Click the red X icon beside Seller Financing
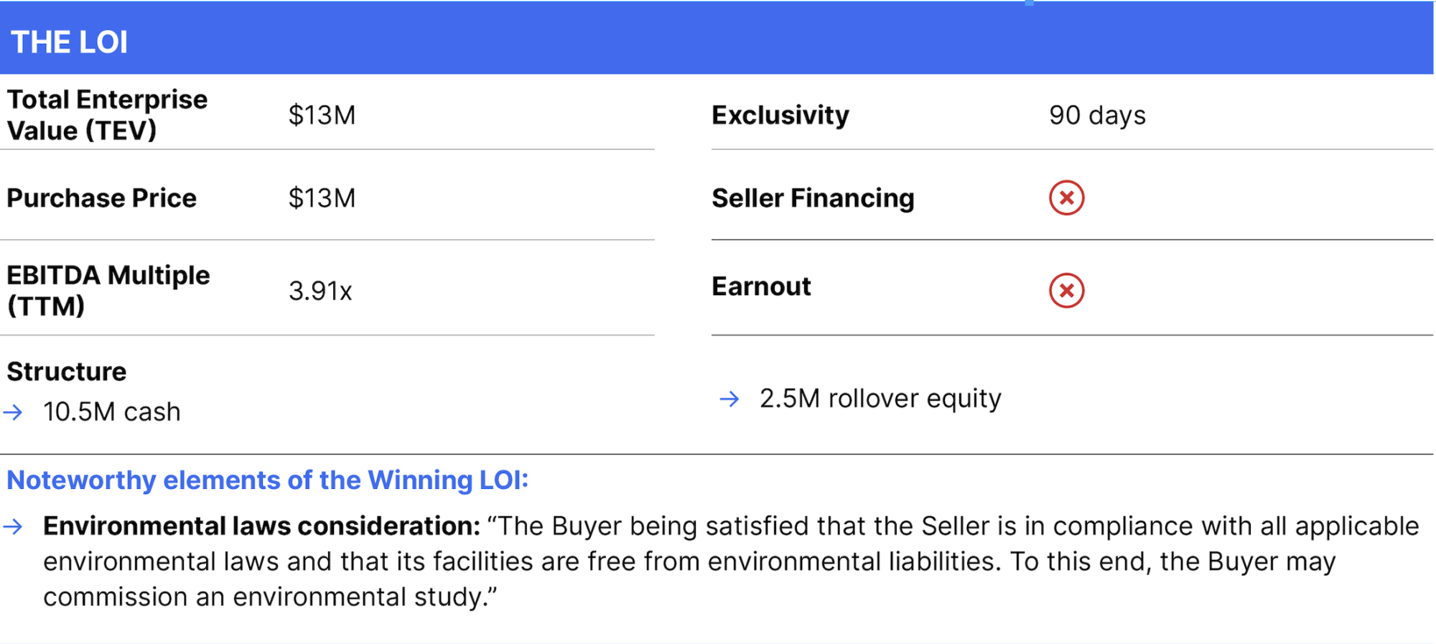Viewport: 1436px width, 644px height. [x=1066, y=198]
